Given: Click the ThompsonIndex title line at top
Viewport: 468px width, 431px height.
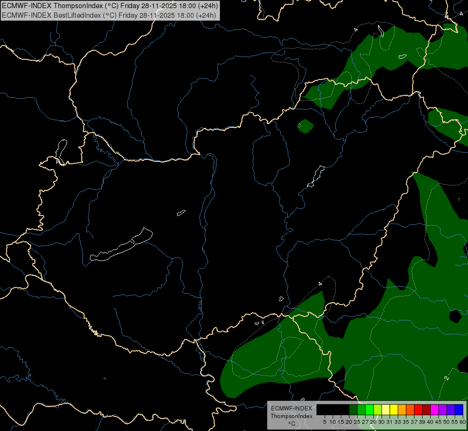Looking at the screenshot, I should (x=110, y=6).
